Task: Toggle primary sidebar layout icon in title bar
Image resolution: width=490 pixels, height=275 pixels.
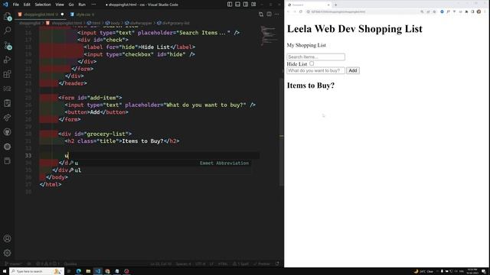Action: [x=230, y=5]
